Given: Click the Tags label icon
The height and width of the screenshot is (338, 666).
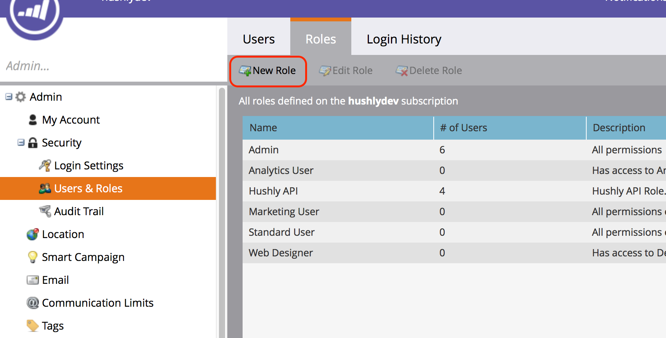Looking at the screenshot, I should tap(33, 325).
